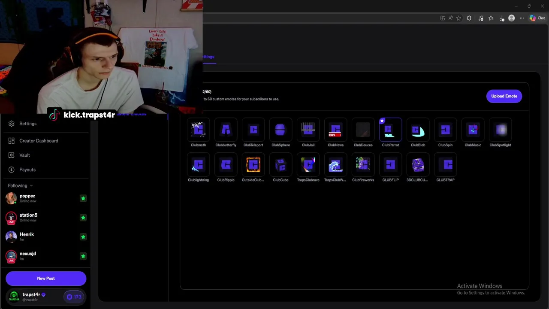The width and height of the screenshot is (549, 309).
Task: Select the ClubRipple emote
Action: coord(226,165)
